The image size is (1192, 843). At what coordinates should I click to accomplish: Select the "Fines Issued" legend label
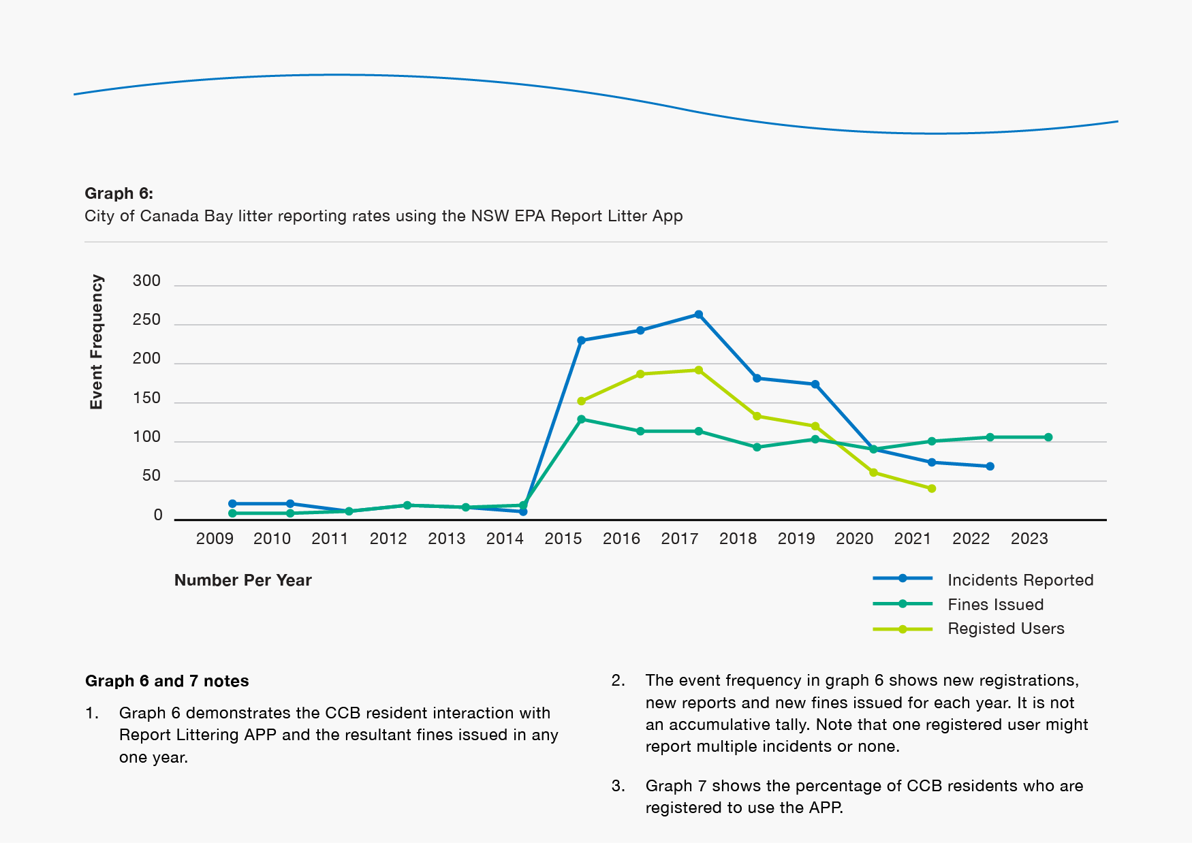996,605
